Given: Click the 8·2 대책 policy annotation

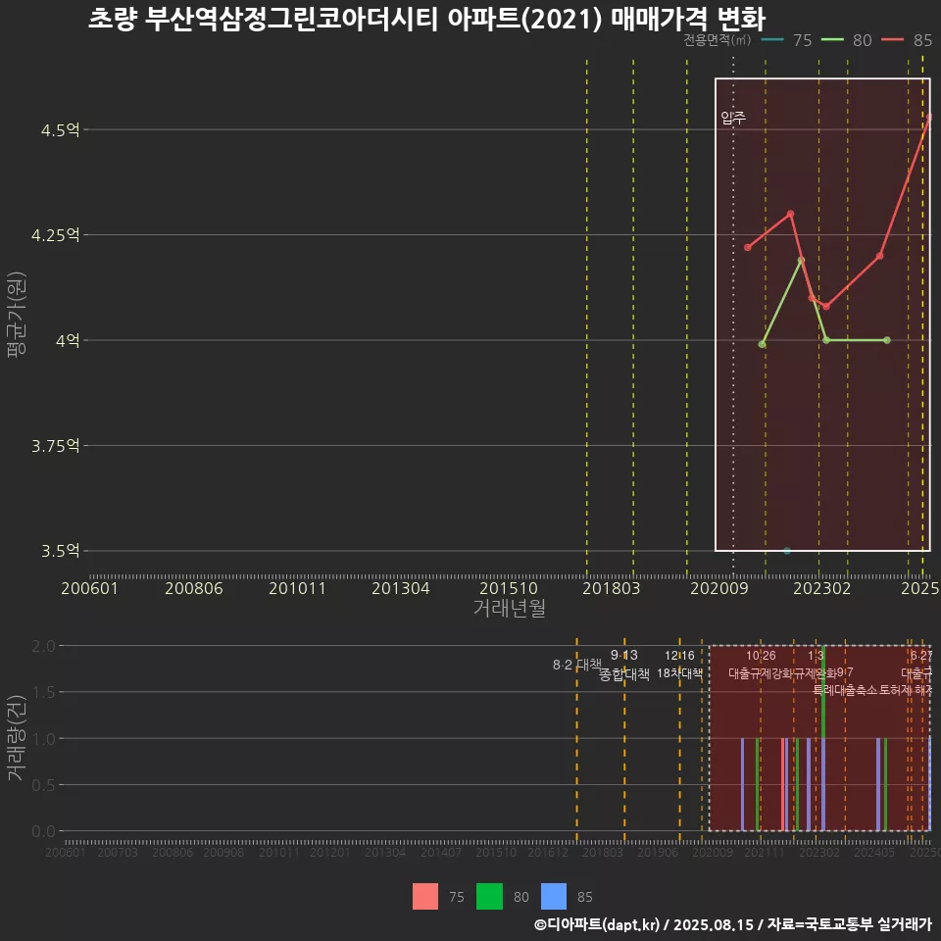Looking at the screenshot, I should [x=576, y=665].
